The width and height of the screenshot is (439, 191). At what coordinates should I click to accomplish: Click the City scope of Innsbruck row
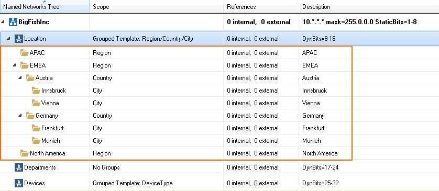(97, 91)
